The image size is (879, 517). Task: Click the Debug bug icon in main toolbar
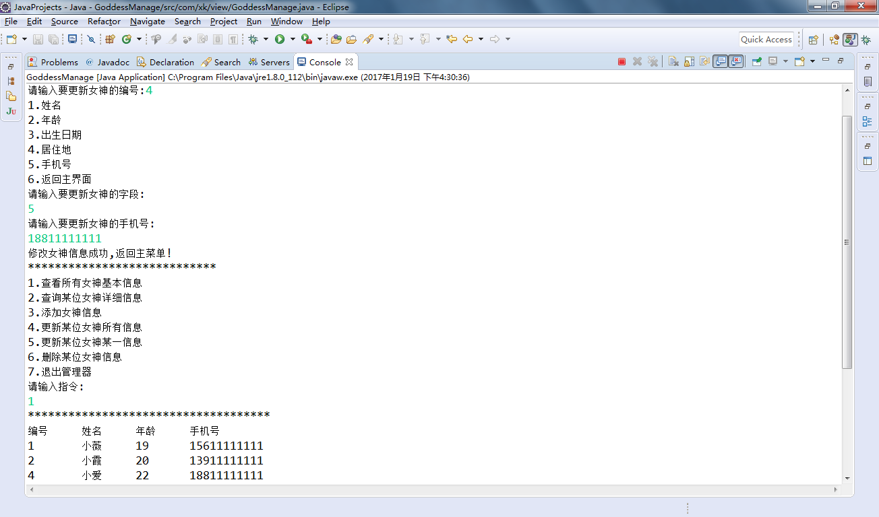click(x=253, y=39)
